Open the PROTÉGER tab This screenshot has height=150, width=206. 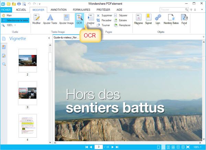pos(103,10)
